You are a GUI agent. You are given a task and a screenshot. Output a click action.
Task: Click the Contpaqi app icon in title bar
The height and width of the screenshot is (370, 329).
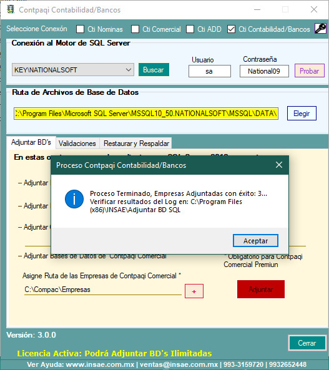(x=11, y=9)
